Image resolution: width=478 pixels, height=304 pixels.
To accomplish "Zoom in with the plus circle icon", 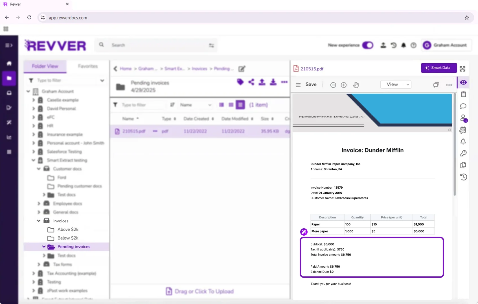I will click(x=344, y=85).
